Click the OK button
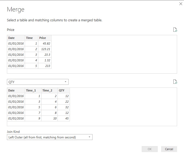184x156 pixels. pyautogui.click(x=150, y=149)
